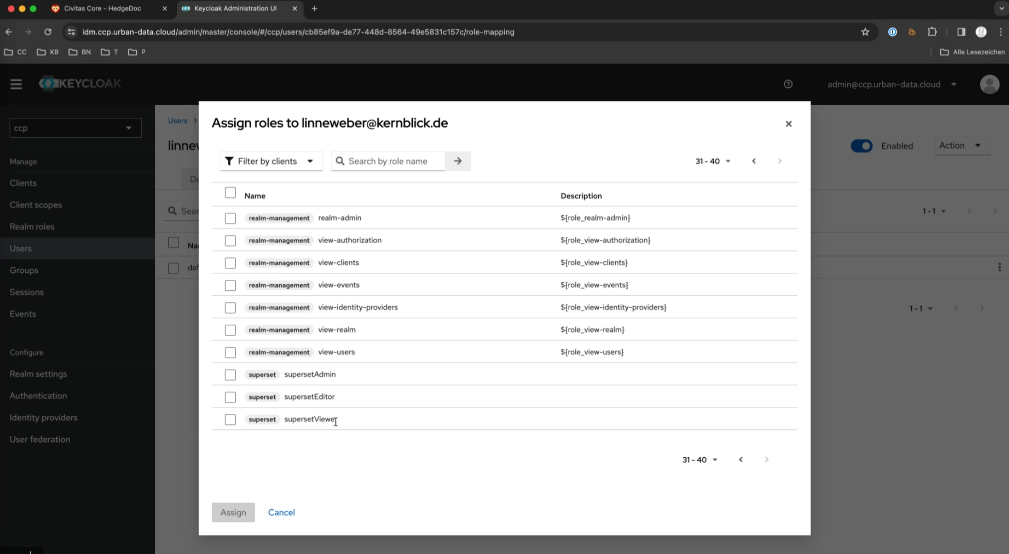Open the KB bookmarks folder
The height and width of the screenshot is (554, 1009).
click(x=48, y=52)
